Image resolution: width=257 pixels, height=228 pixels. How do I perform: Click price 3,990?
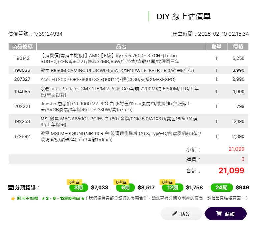pos(238,70)
